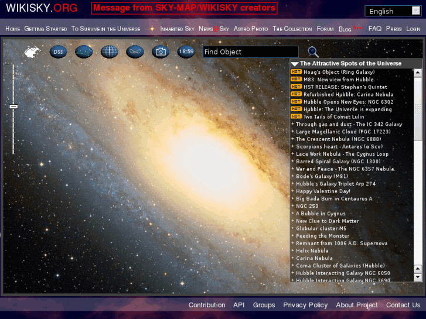Viewport: 426px width, 319px height.
Task: Click the 18:59 time button
Action: click(186, 52)
